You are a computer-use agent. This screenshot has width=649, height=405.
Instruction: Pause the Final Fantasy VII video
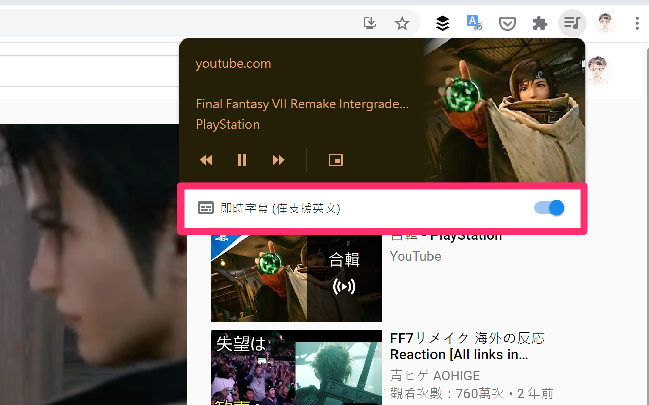click(x=242, y=160)
